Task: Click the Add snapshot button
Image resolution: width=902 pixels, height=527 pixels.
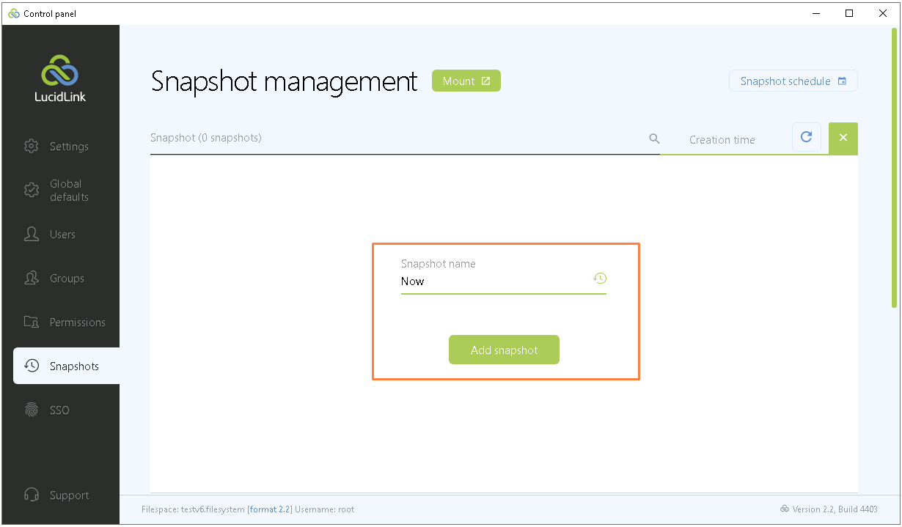Action: (x=504, y=350)
